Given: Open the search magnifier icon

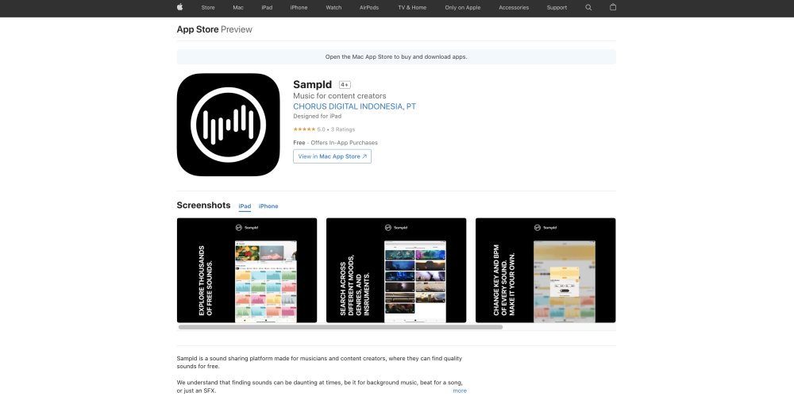Looking at the screenshot, I should (x=588, y=8).
